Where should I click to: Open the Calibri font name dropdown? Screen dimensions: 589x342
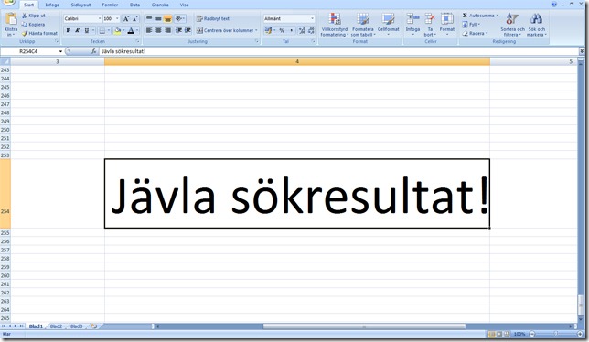tap(100, 19)
